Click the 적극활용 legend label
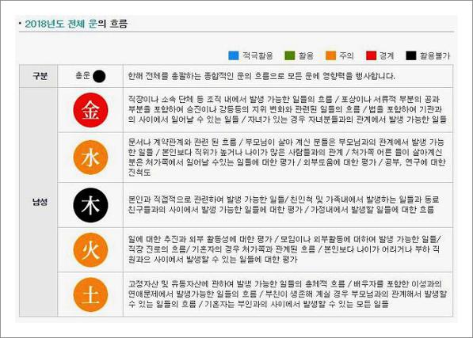 click(257, 55)
